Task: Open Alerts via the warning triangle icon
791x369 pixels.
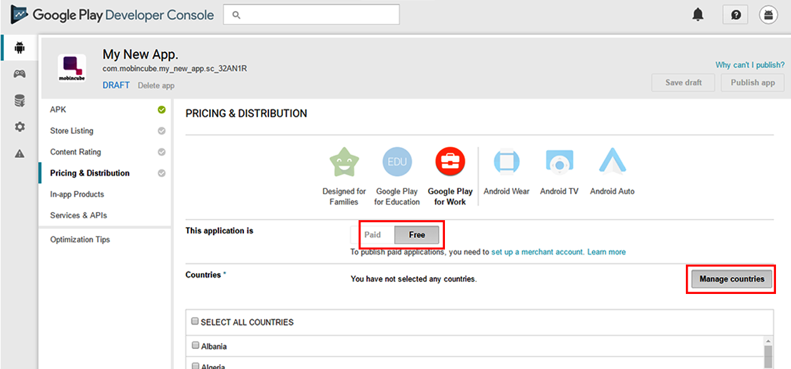Action: click(20, 153)
